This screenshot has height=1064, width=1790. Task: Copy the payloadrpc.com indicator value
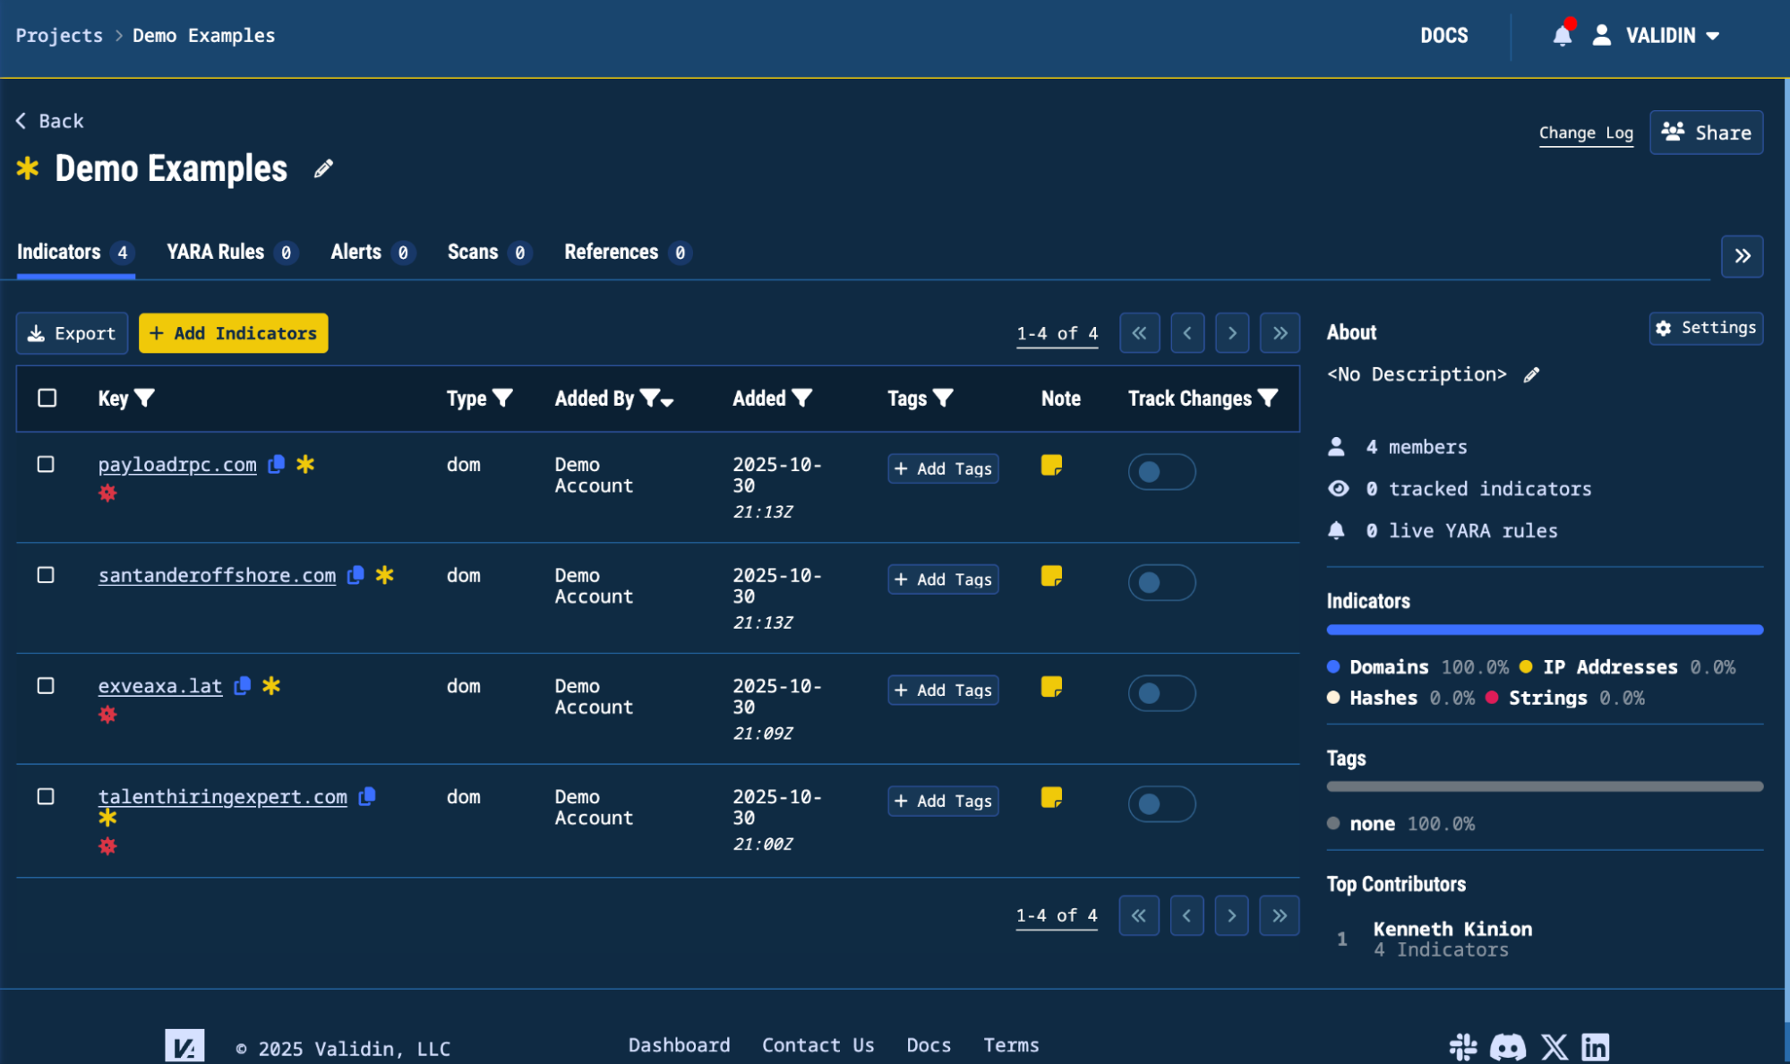275,465
